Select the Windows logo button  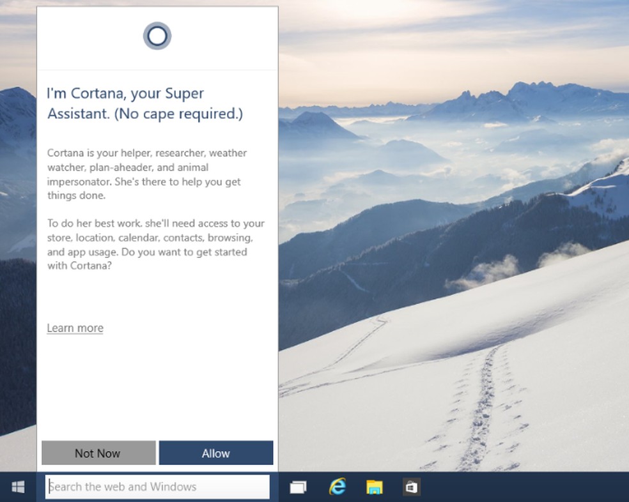[x=17, y=486]
